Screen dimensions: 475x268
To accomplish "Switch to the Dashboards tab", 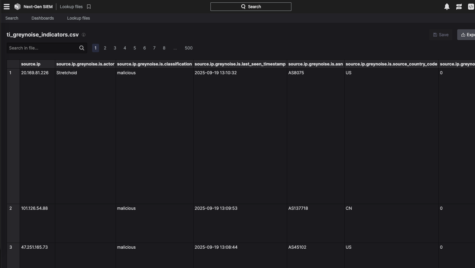I will pos(43,18).
